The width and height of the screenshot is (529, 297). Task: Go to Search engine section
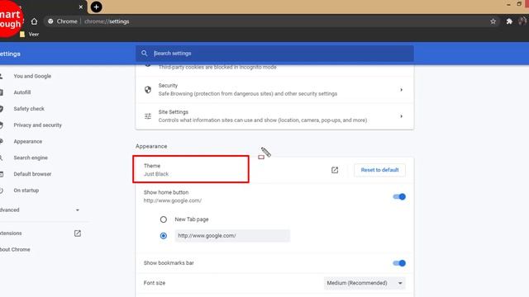pyautogui.click(x=31, y=158)
